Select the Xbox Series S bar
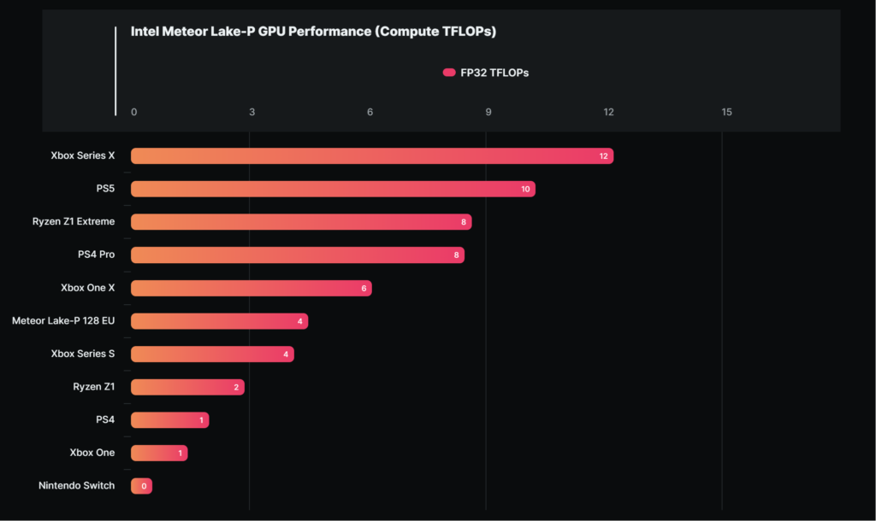 [212, 354]
